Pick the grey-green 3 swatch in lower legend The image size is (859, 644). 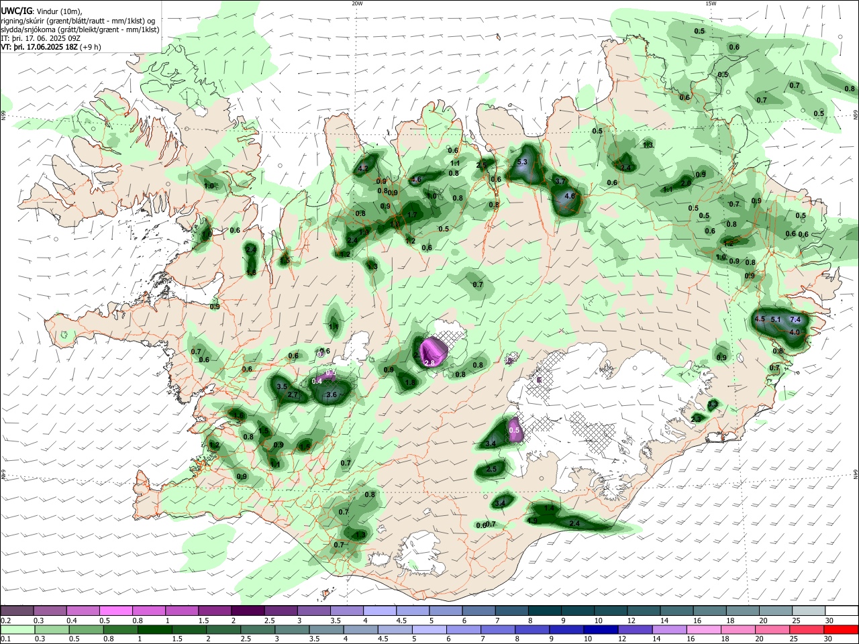(291, 630)
